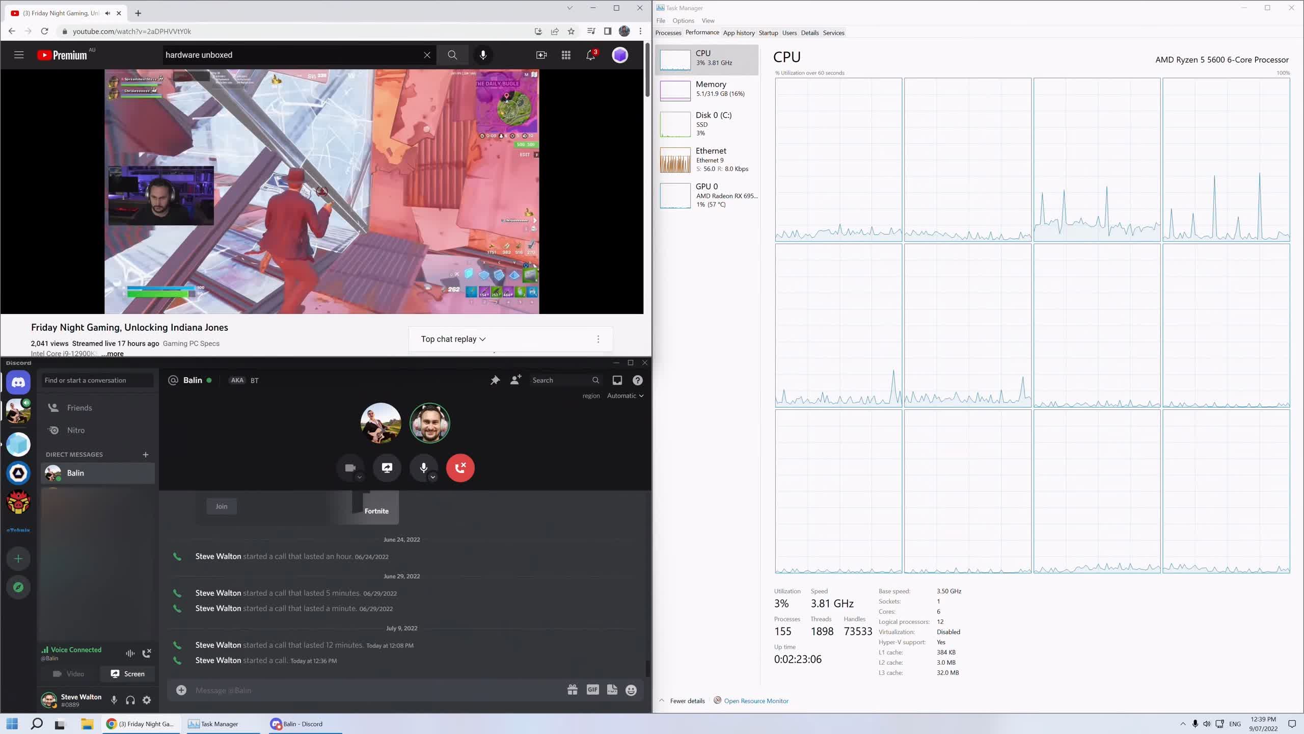Open YouTube hamburger guide menu
Screen dimensions: 1304x734
point(19,55)
